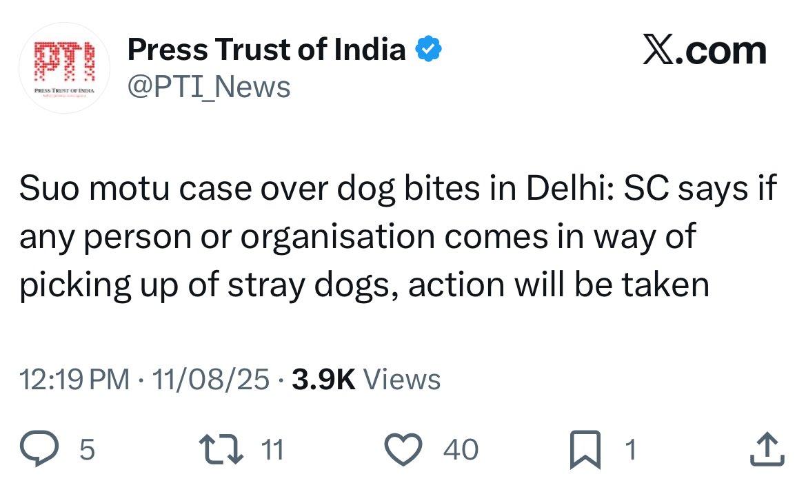Click the repost count 11

[x=273, y=451]
